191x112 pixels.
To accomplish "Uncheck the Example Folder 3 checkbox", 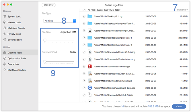I will click(84, 45).
